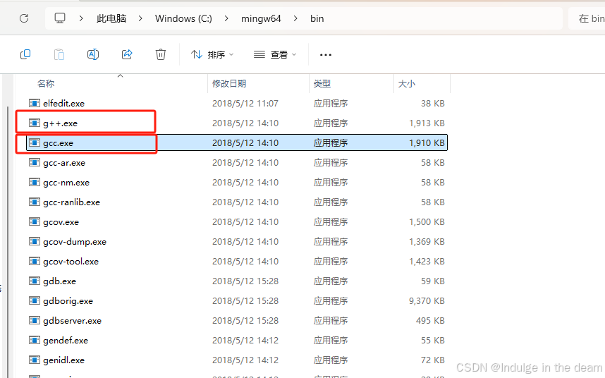Click the 1,500 KB size of gcov.exe
Image resolution: width=605 pixels, height=378 pixels.
pyautogui.click(x=427, y=222)
